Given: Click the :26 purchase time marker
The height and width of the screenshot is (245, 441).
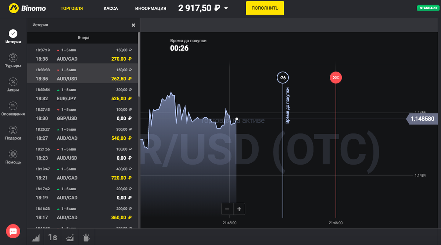Looking at the screenshot, I should 283,78.
